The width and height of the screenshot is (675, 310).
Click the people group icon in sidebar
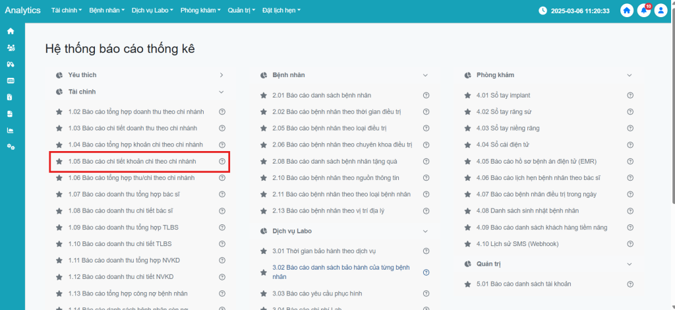11,47
